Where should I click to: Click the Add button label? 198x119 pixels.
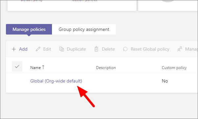point(23,49)
